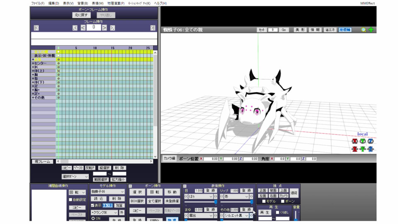
Task: Click the previous eye morph << arrow
Action: pyautogui.click(x=186, y=197)
